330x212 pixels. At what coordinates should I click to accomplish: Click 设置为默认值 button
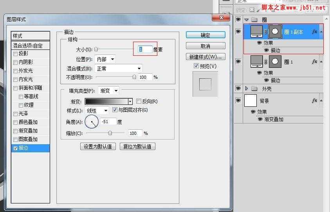click(x=98, y=147)
